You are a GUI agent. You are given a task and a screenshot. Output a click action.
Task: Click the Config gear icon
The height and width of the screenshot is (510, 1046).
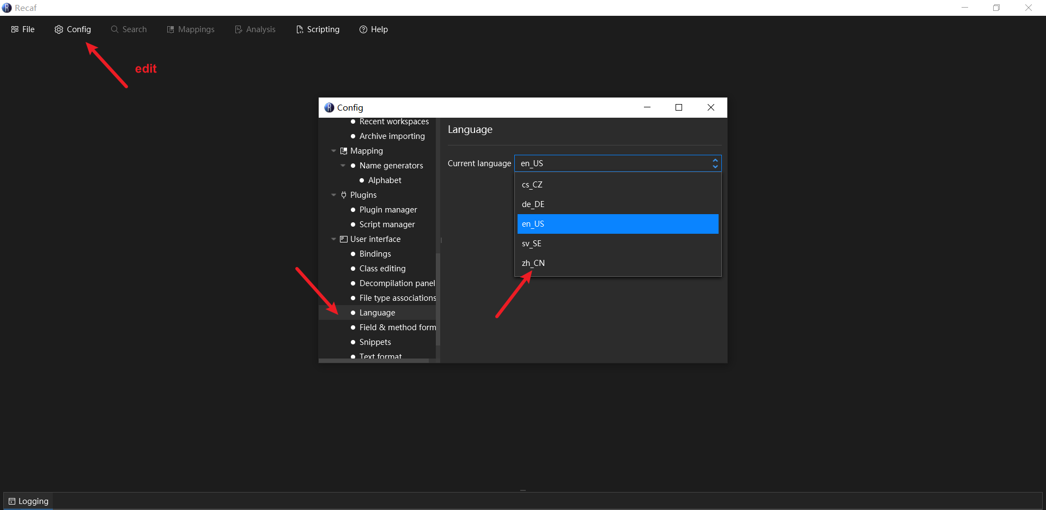tap(59, 29)
